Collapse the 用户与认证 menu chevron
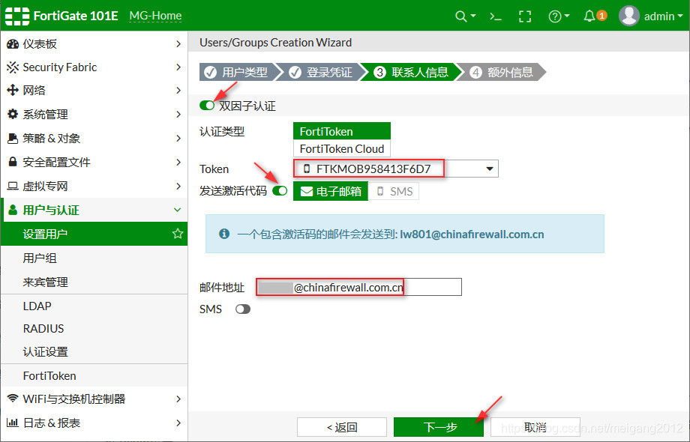The width and height of the screenshot is (690, 442). click(x=177, y=210)
